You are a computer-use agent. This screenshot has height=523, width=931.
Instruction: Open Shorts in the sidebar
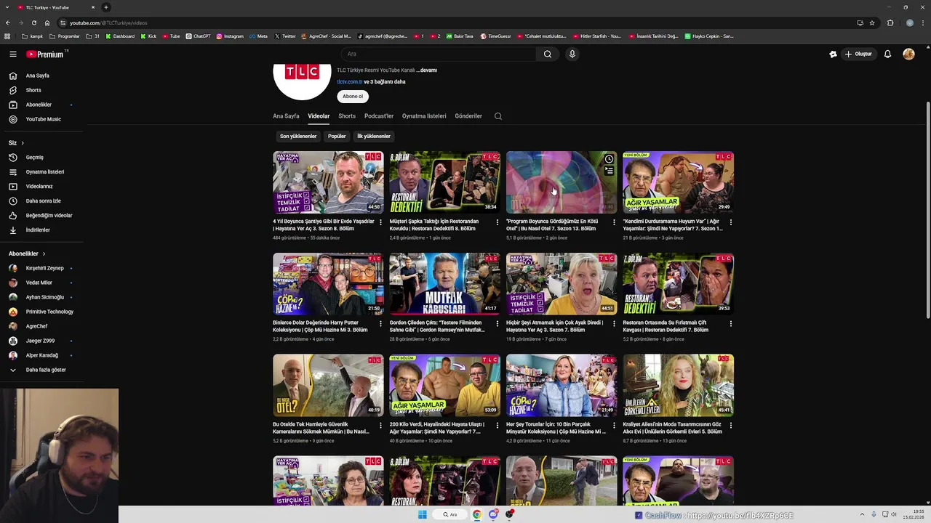tap(33, 90)
